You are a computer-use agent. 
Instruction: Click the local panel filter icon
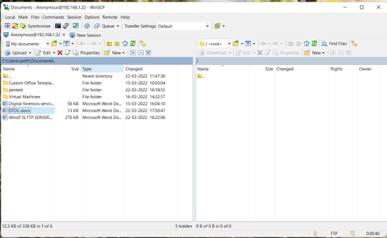click(x=66, y=44)
